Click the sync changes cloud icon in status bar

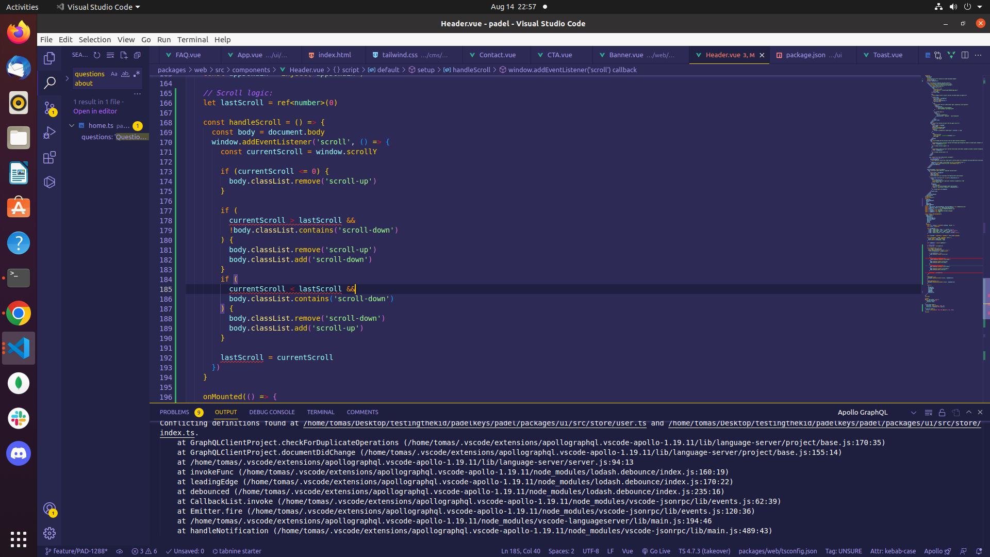(120, 551)
